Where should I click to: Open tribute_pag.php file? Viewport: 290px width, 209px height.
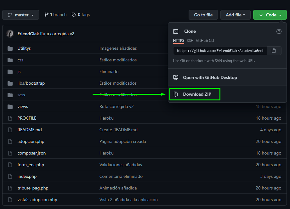[33, 188]
